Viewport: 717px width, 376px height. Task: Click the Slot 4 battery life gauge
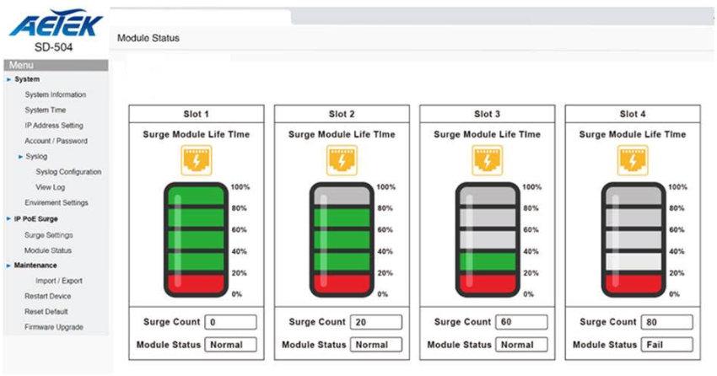pyautogui.click(x=632, y=239)
